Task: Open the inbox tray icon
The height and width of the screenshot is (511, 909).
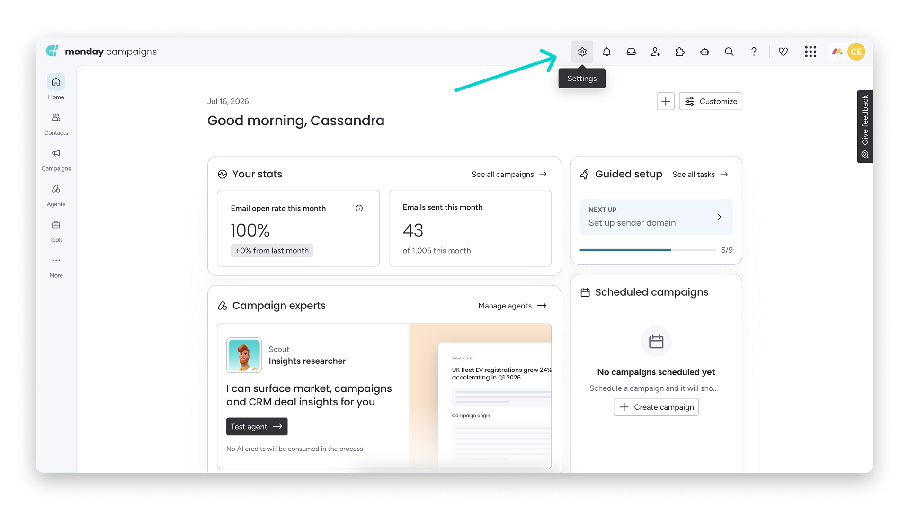Action: 631,52
